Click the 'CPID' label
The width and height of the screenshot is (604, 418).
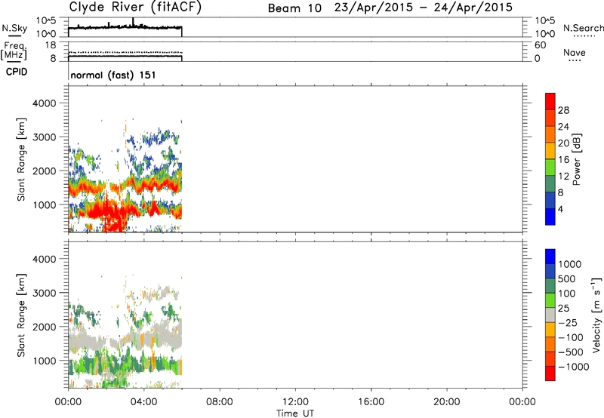pyautogui.click(x=17, y=72)
